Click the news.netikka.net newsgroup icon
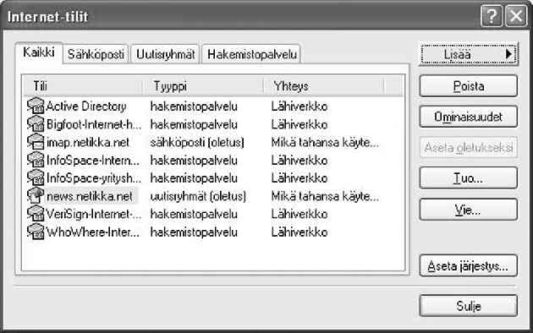 36,195
